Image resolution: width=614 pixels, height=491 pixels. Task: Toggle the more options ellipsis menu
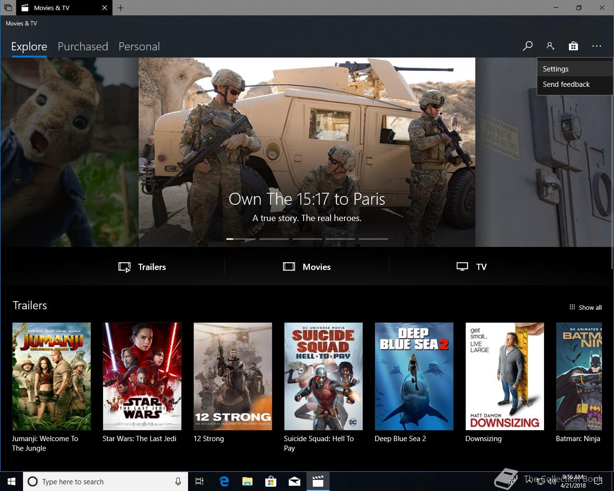tap(596, 46)
